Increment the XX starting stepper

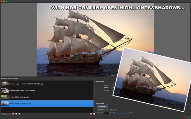pyautogui.click(x=110, y=112)
